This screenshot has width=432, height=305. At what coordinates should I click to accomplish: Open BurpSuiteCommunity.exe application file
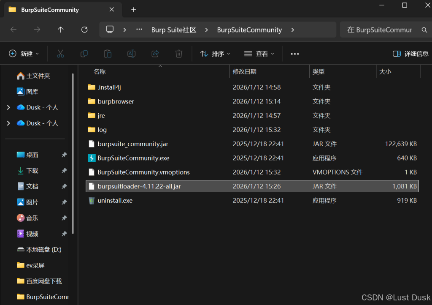[x=133, y=158]
